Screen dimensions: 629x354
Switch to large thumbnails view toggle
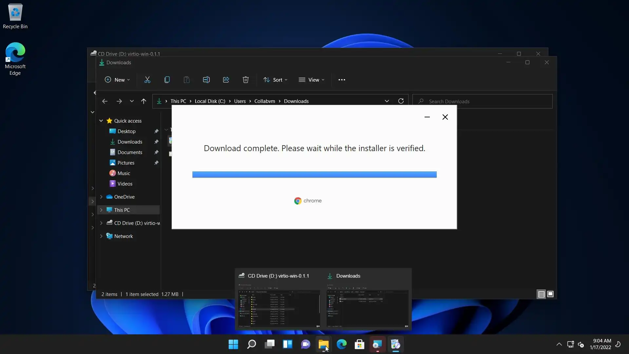550,294
